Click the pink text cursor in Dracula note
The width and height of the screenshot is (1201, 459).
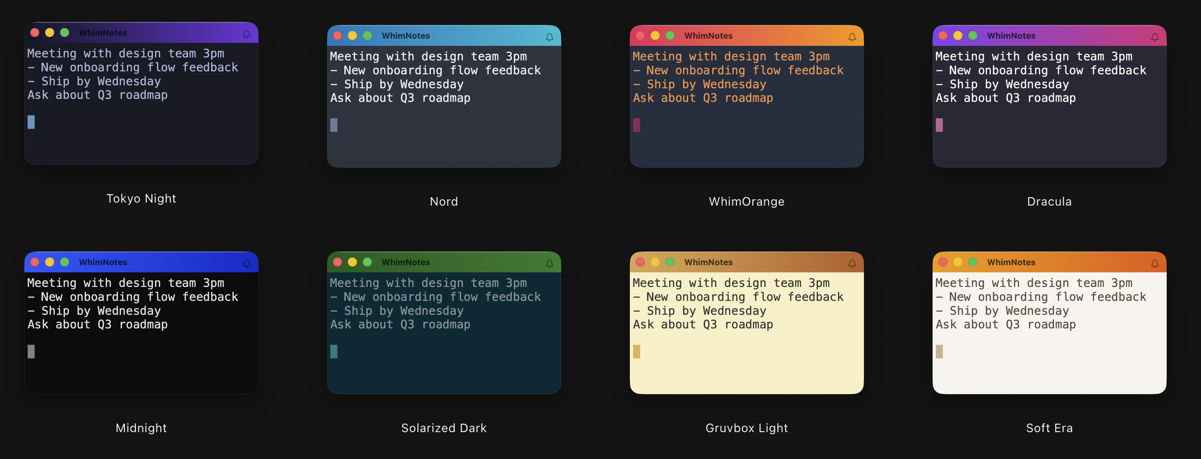point(940,125)
